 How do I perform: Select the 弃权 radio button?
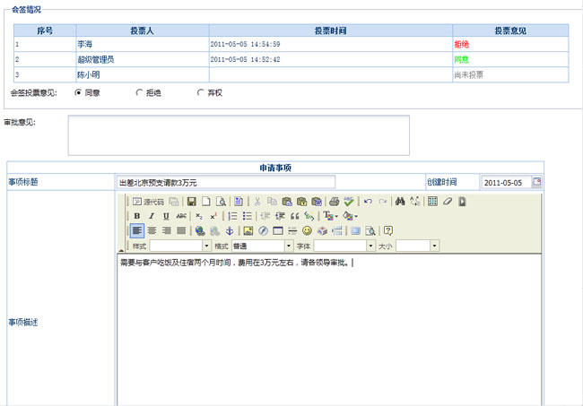pyautogui.click(x=200, y=92)
